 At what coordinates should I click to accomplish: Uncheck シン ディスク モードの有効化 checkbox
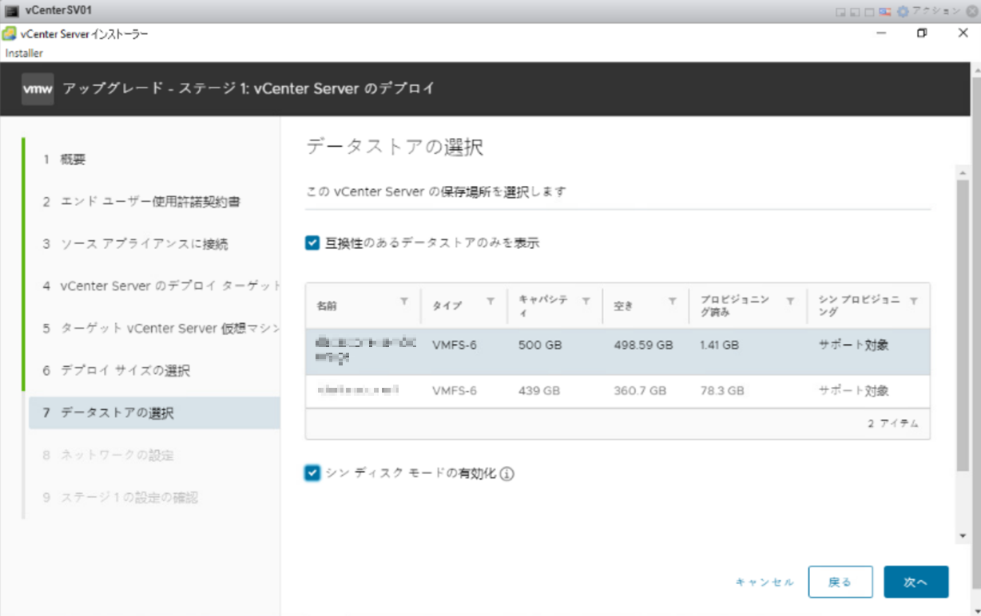click(312, 473)
